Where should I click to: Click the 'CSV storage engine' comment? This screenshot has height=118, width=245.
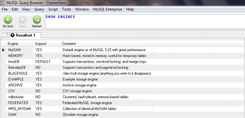click(77, 91)
